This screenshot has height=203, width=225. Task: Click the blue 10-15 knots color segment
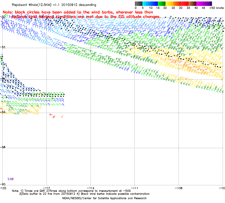pos(154,4)
